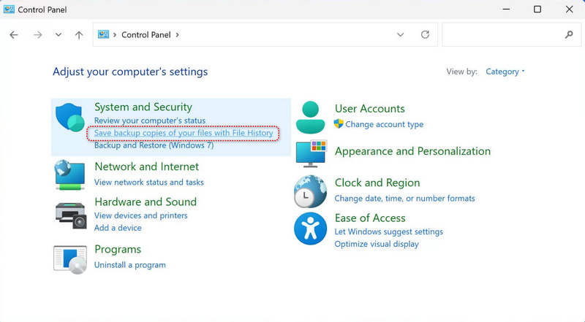Click the Programs disc icon
The width and height of the screenshot is (585, 322).
tap(70, 260)
